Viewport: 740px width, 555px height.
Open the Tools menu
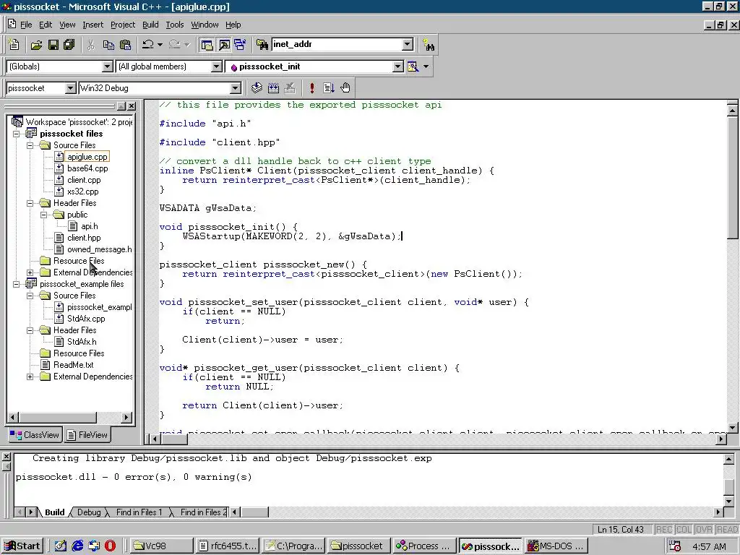click(175, 25)
